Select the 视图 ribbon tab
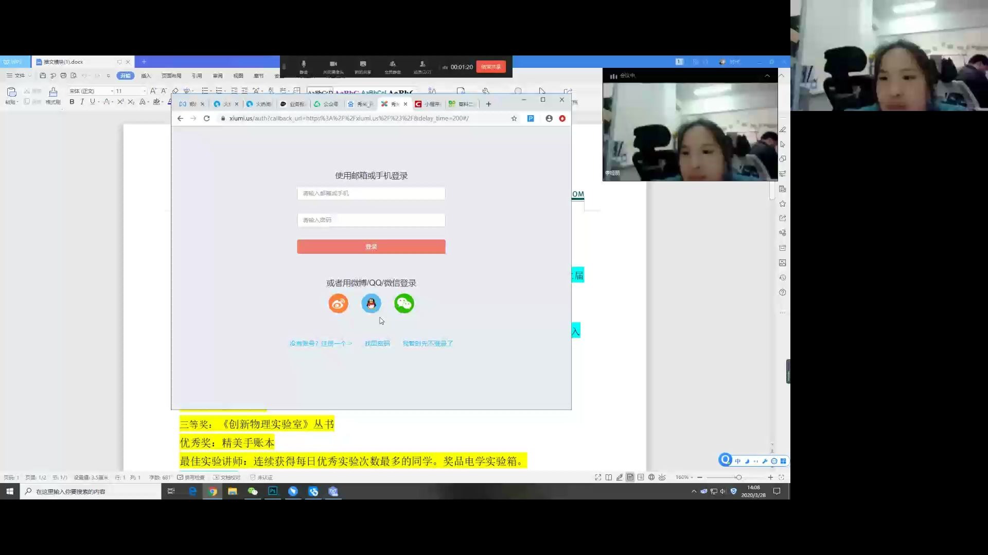Viewport: 988px width, 555px height. click(x=238, y=76)
